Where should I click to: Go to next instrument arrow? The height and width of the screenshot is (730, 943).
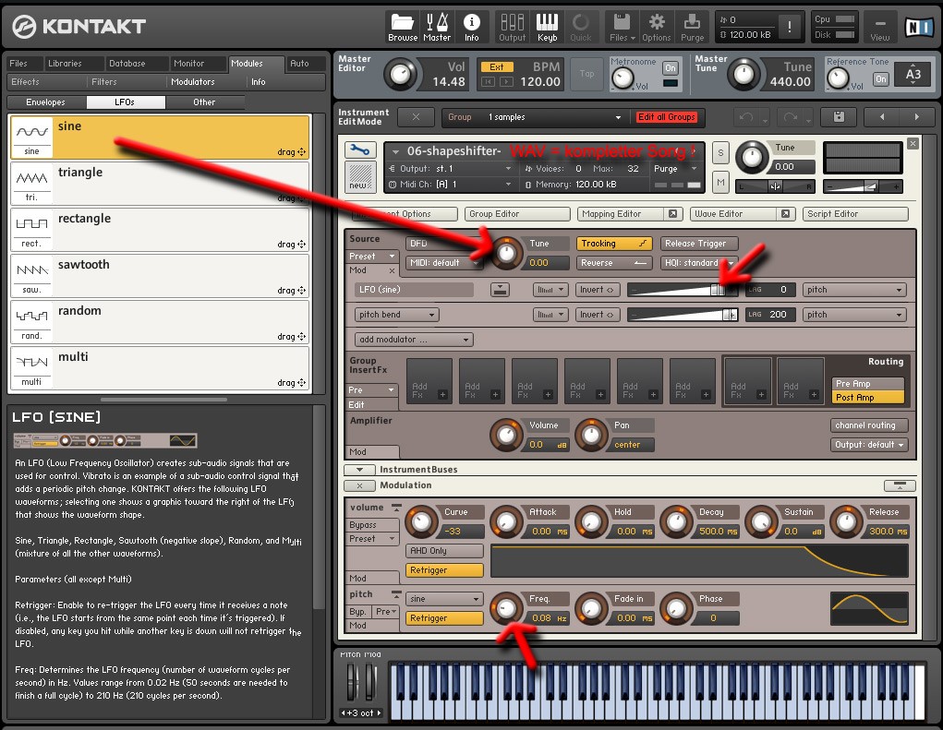pyautogui.click(x=916, y=116)
